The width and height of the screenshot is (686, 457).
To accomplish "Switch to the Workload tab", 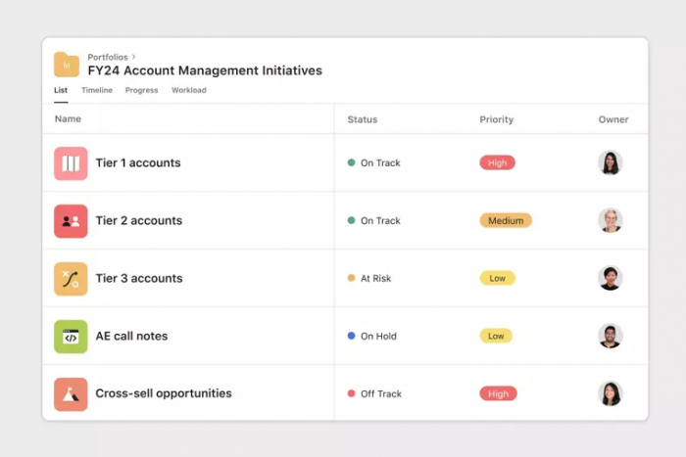I will 188,90.
